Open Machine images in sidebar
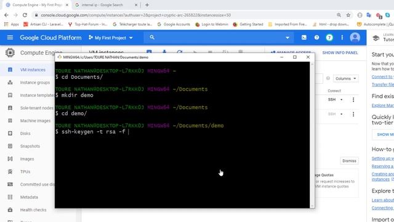Screen dimensions: 394x222 coord(35,121)
